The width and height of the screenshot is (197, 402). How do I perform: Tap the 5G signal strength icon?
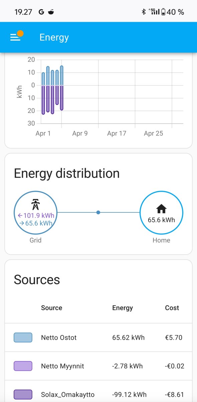point(155,12)
